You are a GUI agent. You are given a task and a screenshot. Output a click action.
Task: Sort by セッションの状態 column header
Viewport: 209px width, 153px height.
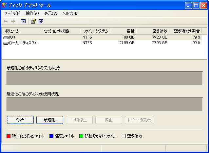(x=61, y=31)
